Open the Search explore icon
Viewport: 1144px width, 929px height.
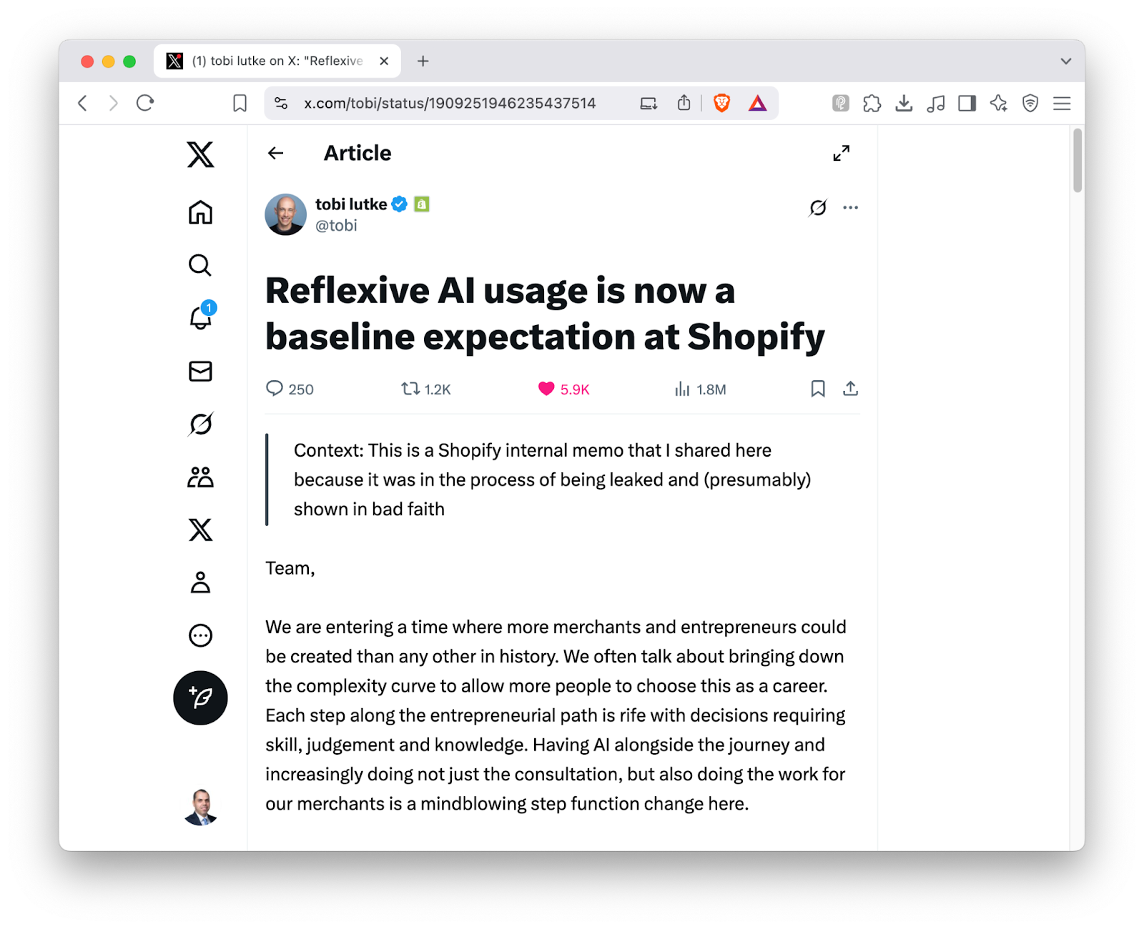pyautogui.click(x=200, y=265)
